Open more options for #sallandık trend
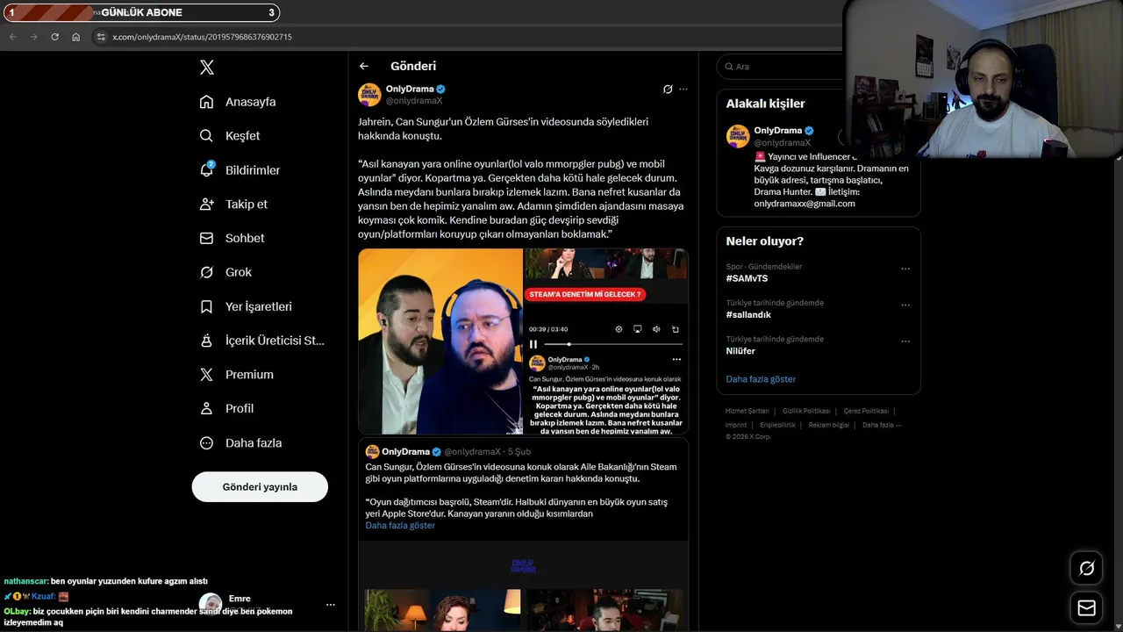The image size is (1123, 632). click(905, 305)
